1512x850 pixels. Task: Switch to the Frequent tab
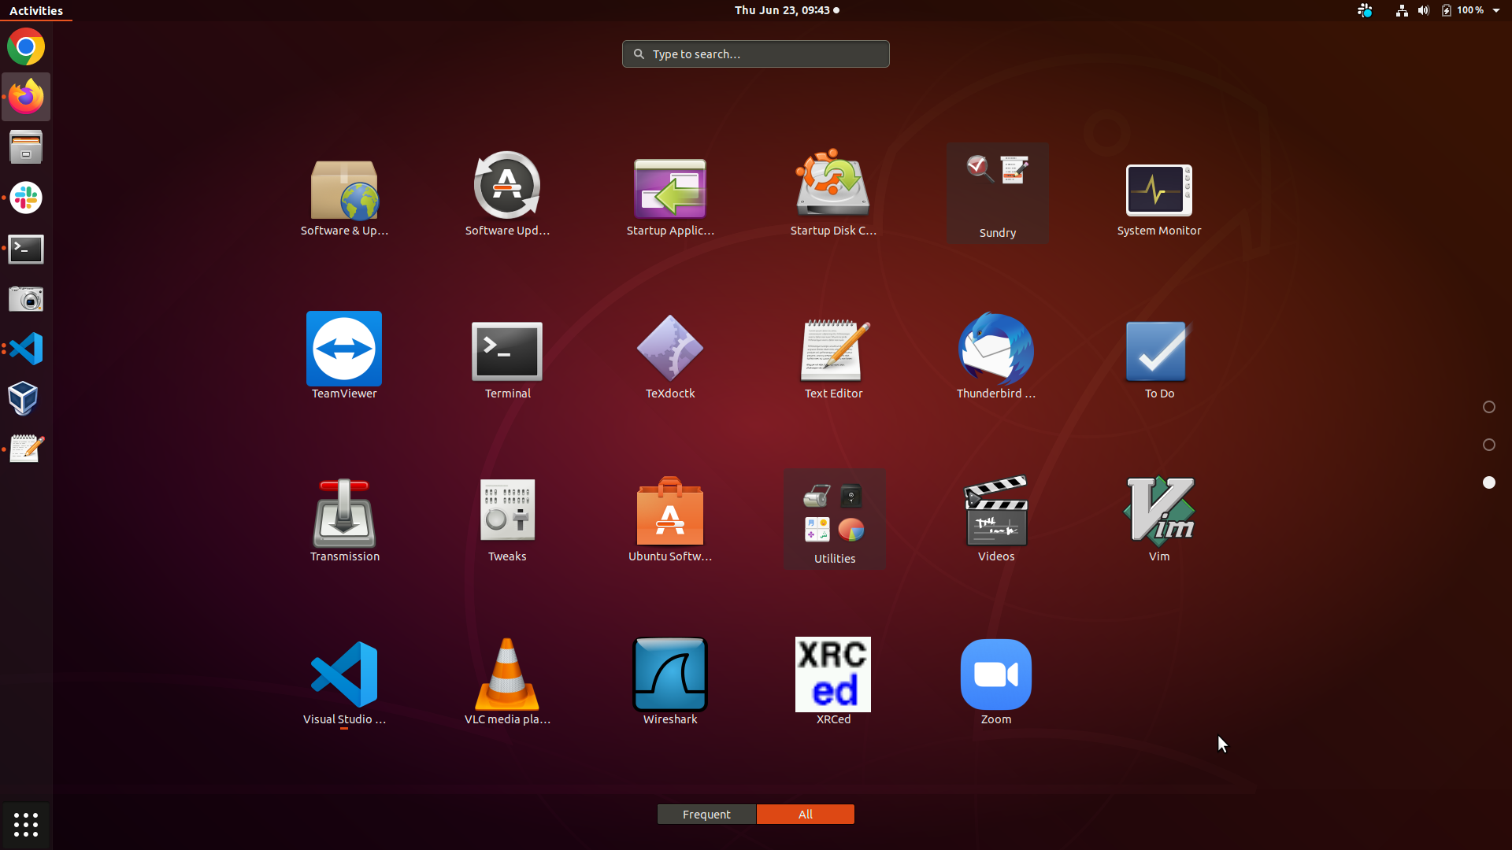tap(706, 815)
